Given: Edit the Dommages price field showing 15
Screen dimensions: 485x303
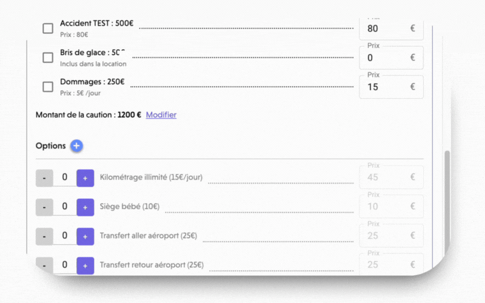Looking at the screenshot, I should coord(391,87).
